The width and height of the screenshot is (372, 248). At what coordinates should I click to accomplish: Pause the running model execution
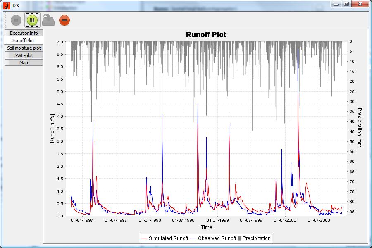(x=32, y=20)
